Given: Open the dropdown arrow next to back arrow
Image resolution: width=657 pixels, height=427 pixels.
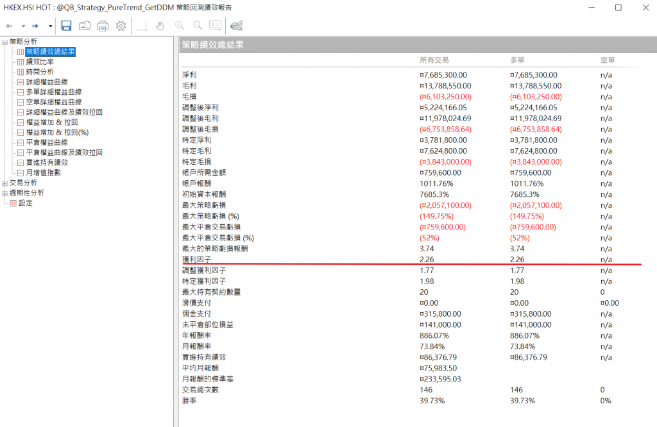Looking at the screenshot, I should 23,26.
